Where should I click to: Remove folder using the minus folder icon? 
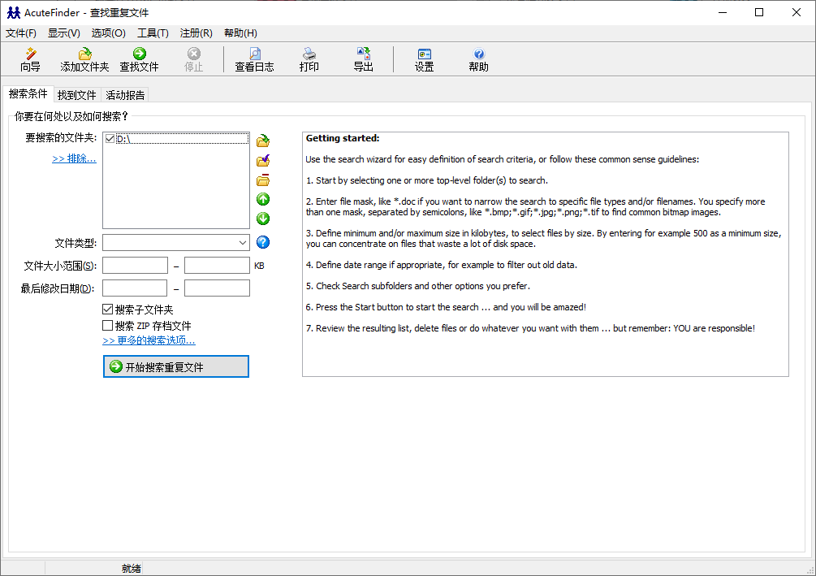click(x=263, y=180)
